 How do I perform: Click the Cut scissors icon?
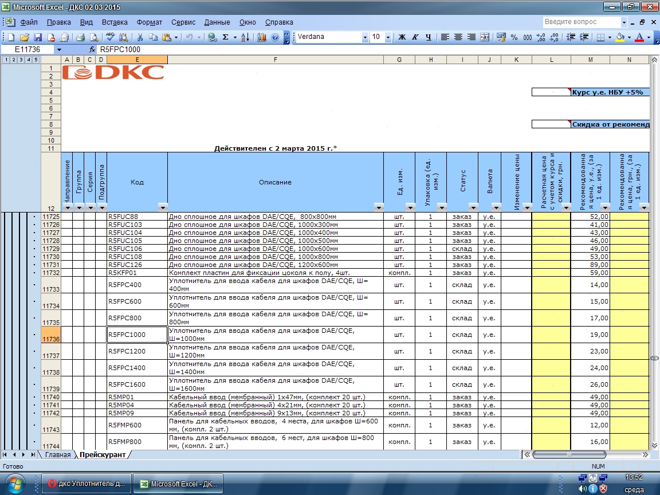click(x=140, y=37)
